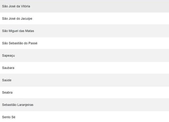Click blank area of São José da Vitória row
This screenshot has width=169, height=122.
113,6
